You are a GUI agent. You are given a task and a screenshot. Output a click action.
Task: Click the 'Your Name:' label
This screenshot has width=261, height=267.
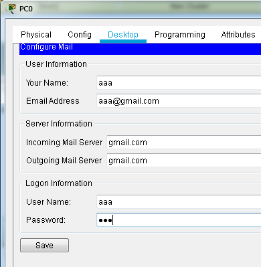coord(47,83)
